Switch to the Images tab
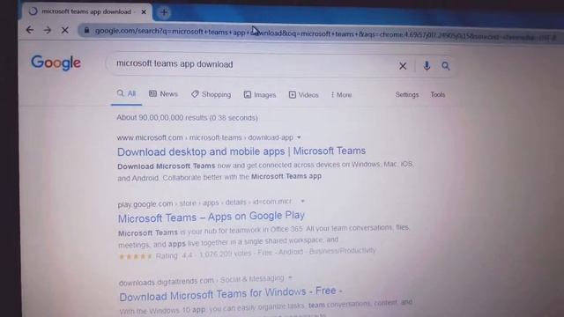The image size is (564, 317). pyautogui.click(x=260, y=94)
